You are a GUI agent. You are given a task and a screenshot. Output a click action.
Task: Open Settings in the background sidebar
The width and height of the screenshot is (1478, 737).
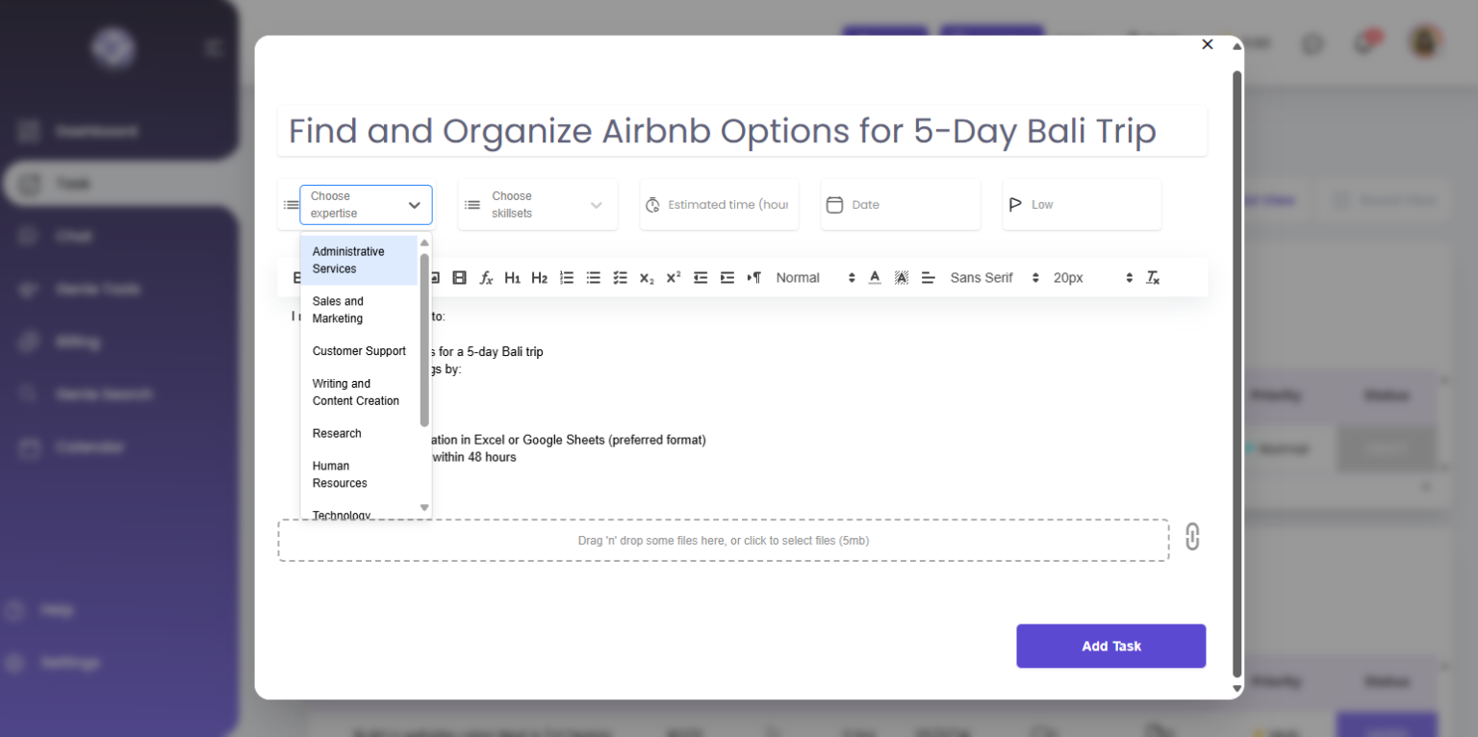pos(69,663)
